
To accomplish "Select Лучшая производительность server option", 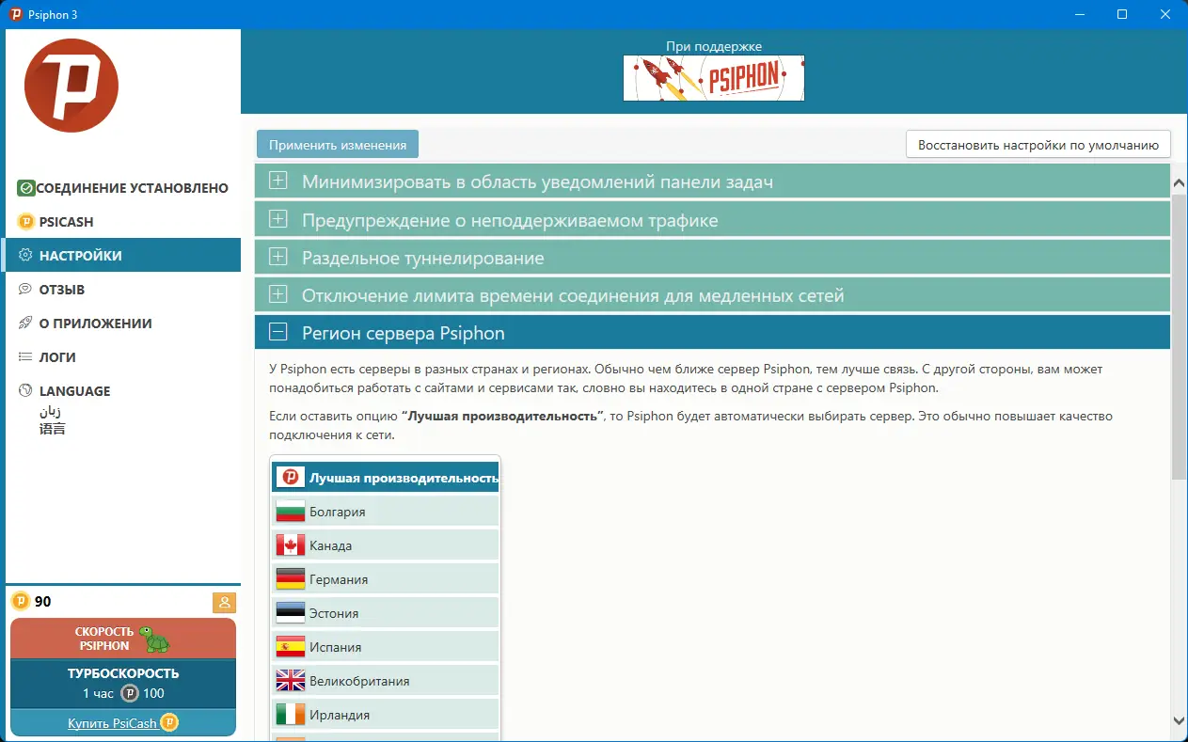I will coord(386,478).
